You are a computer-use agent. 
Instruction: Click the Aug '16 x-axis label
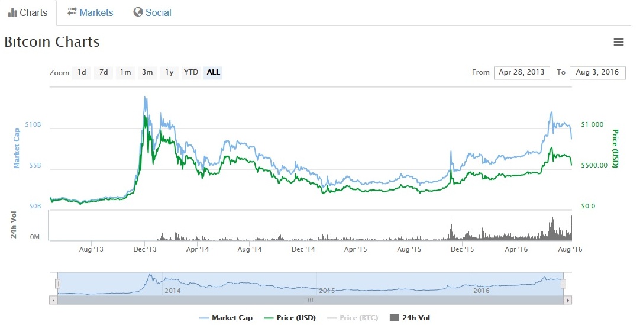570,249
